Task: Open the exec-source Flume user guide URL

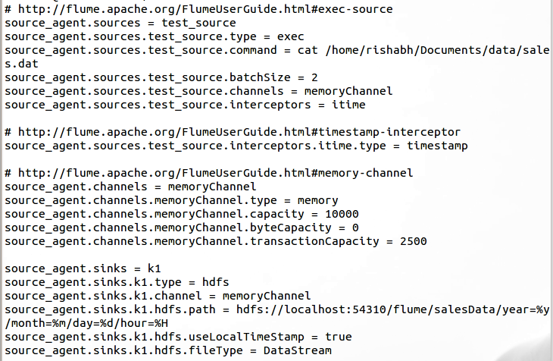Action: coord(205,9)
